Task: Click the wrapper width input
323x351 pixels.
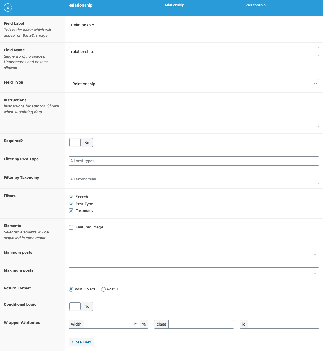Action: pos(112,324)
